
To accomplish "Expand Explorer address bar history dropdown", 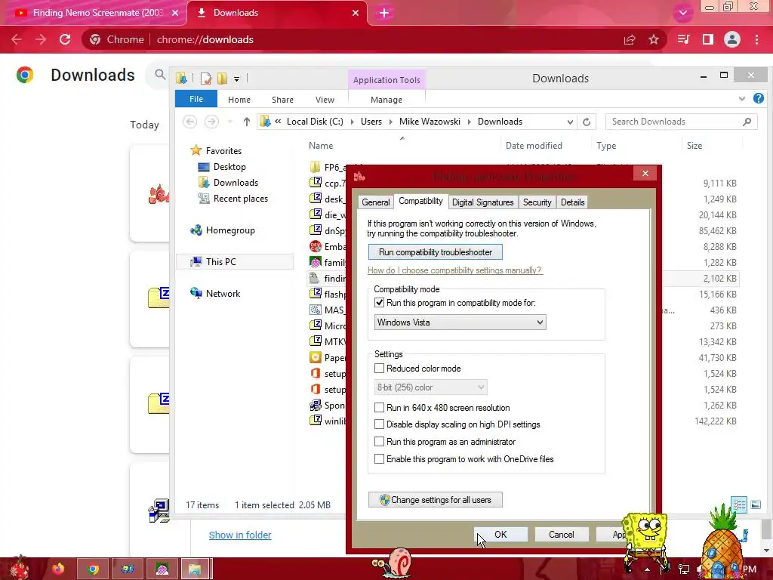I will pyautogui.click(x=570, y=122).
